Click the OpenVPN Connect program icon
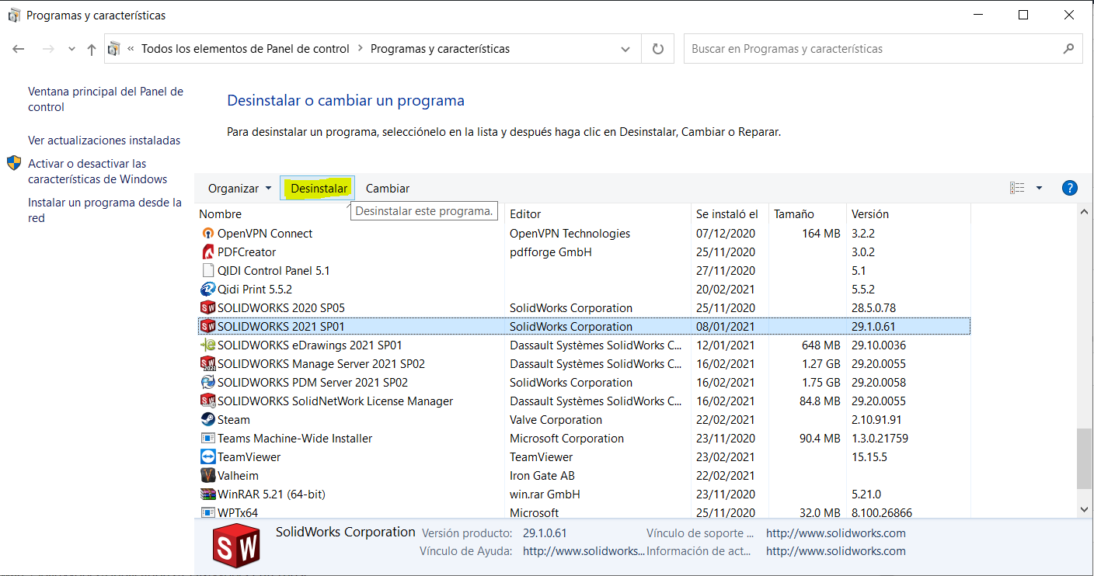 tap(207, 234)
